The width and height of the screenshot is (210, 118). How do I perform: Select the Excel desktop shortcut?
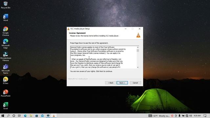click(6, 106)
